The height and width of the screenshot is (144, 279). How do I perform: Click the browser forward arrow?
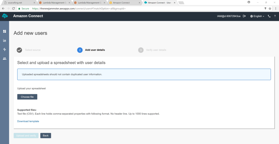point(8,8)
